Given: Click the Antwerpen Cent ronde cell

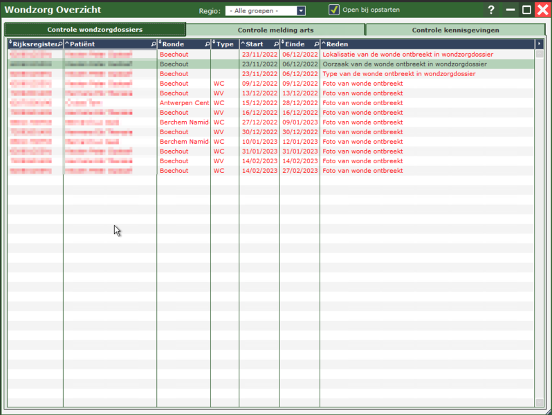Looking at the screenshot, I should click(184, 102).
